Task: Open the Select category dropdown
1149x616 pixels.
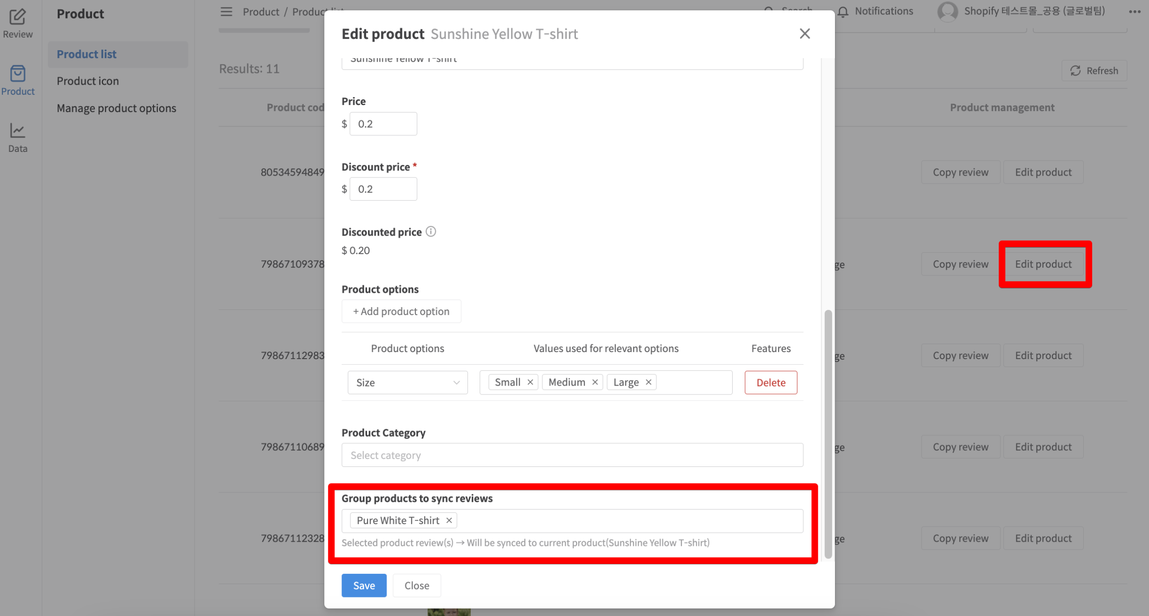Action: click(x=572, y=455)
